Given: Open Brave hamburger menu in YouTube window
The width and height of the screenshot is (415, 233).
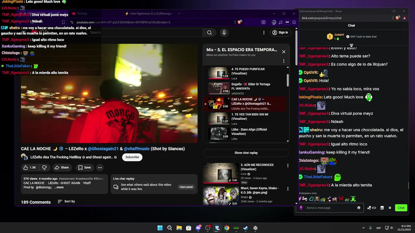Looking at the screenshot, I should (x=294, y=22).
